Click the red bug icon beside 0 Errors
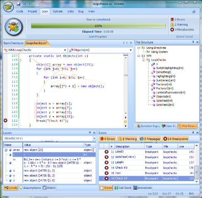Image resolution: width=202 pixels, height=198 pixels. coord(172,19)
